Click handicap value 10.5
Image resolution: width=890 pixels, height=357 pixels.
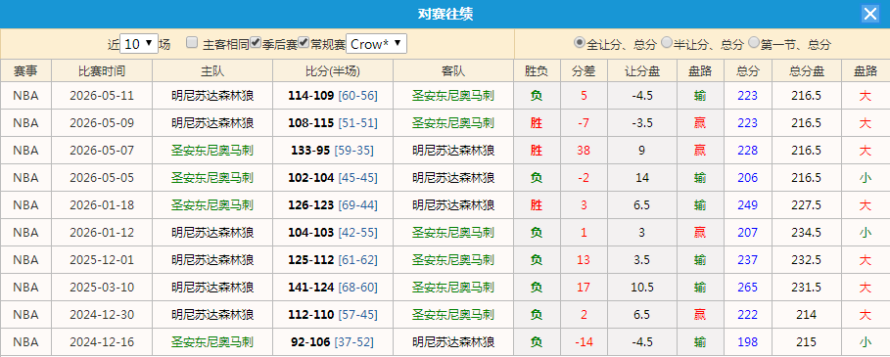642,288
